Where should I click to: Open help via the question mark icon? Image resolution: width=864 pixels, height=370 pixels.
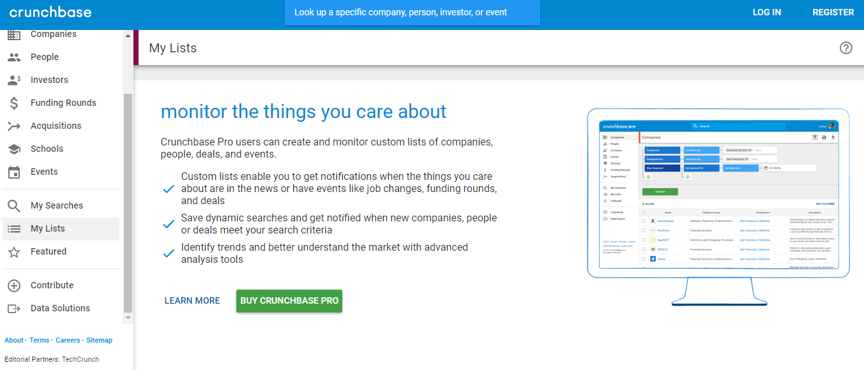(x=846, y=48)
